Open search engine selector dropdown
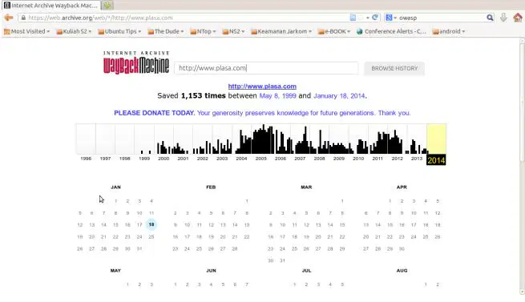The width and height of the screenshot is (525, 302). coord(391,18)
